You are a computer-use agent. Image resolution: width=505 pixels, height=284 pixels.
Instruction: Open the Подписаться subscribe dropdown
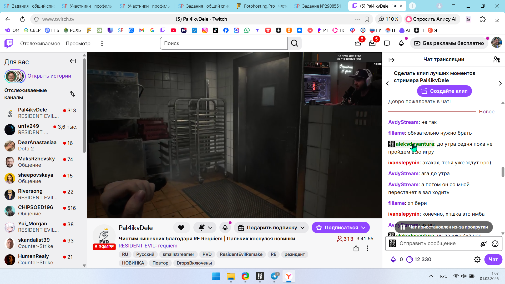click(x=363, y=228)
